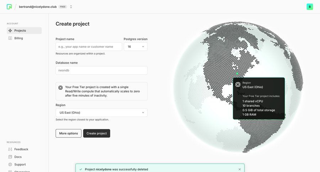Click the Neon logo icon
Image resolution: width=320 pixels, height=172 pixels.
(9, 7)
